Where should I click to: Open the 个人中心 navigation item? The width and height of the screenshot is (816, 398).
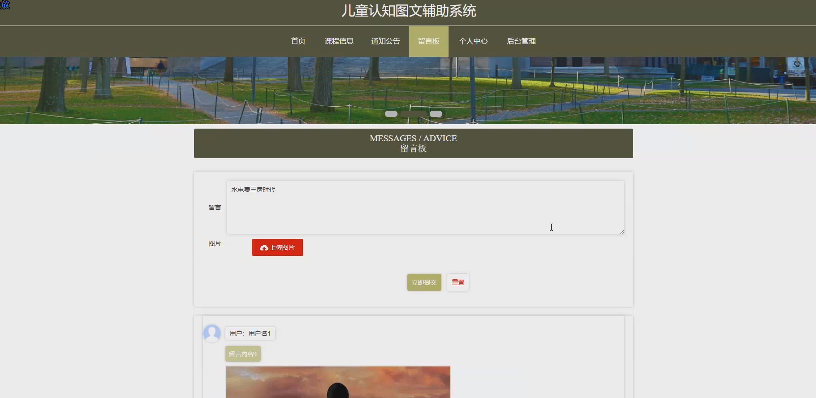click(473, 41)
